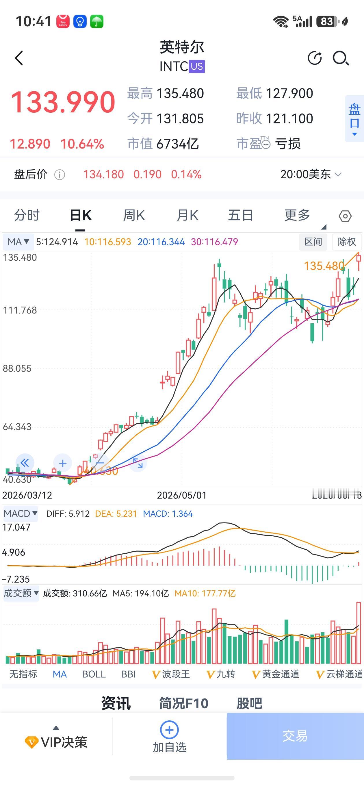Select BOLL overlay option

94,674
